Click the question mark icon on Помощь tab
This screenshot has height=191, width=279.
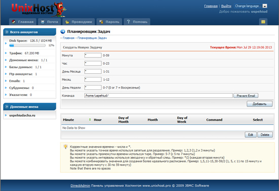[x=128, y=22]
